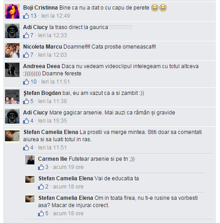220x223 pixels.
Task: Click like icon under Ștefan Bogdan's comment
Action: (x=26, y=101)
